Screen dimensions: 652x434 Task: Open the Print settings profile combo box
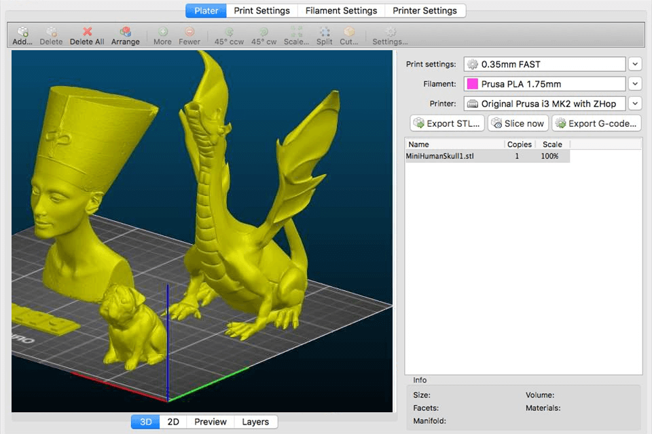pyautogui.click(x=545, y=64)
